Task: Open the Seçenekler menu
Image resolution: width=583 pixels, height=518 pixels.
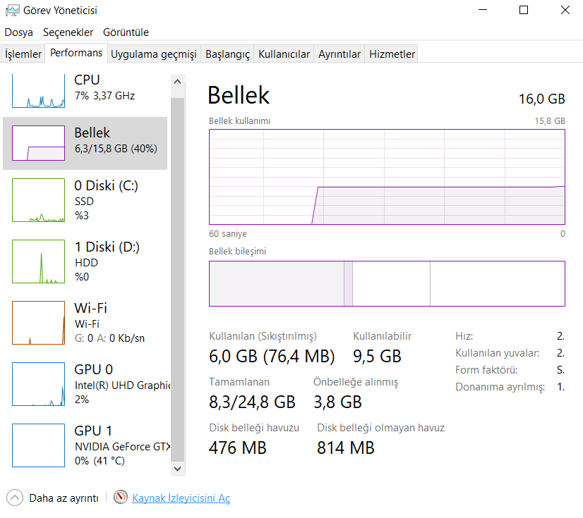Action: [68, 32]
